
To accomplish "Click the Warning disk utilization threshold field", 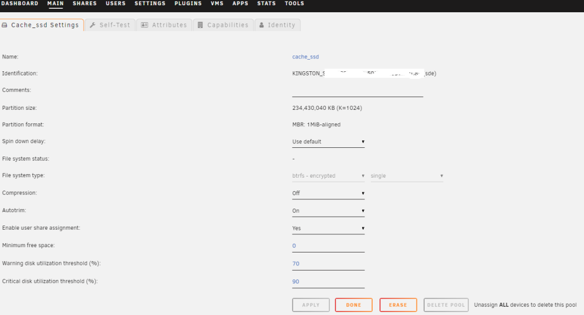I will pos(328,264).
